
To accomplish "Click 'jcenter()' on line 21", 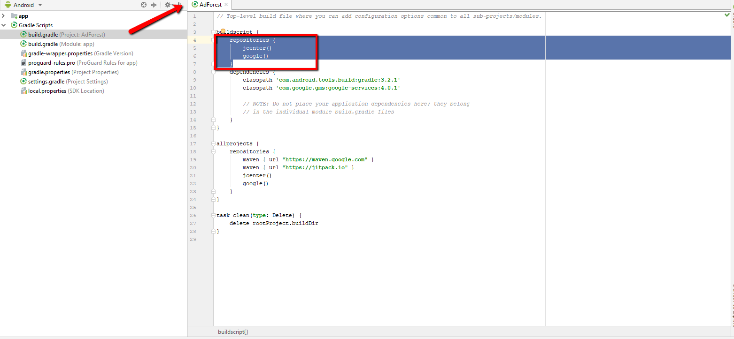I will click(x=257, y=176).
